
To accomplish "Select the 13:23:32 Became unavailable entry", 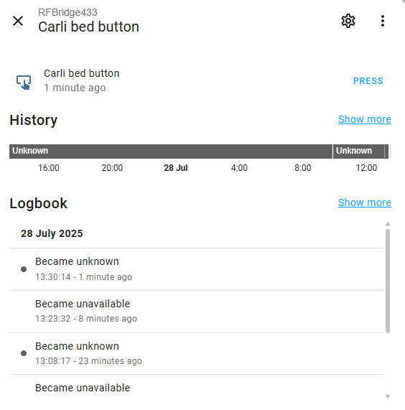I will pos(197,312).
